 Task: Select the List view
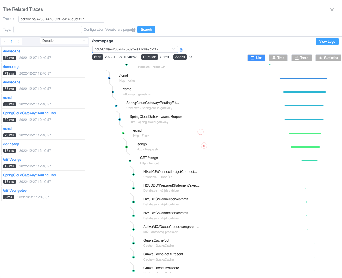256,58
